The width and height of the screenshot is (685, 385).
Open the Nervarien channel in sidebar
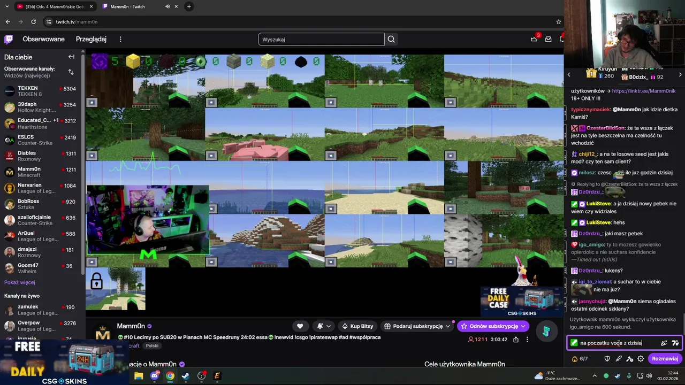click(40, 188)
